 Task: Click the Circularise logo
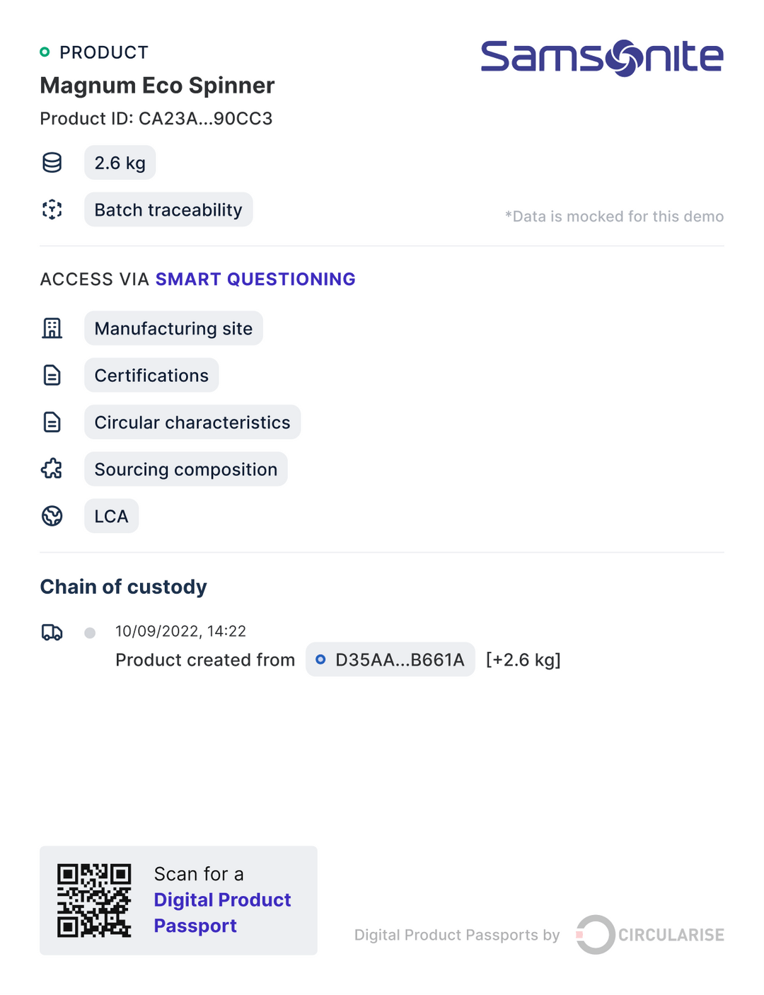(650, 934)
